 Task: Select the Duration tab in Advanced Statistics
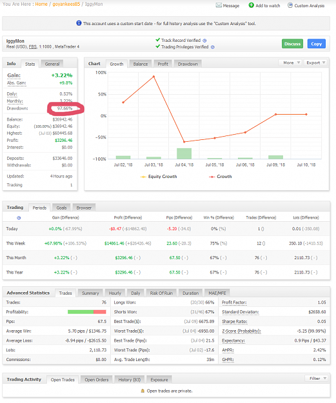[x=190, y=293]
